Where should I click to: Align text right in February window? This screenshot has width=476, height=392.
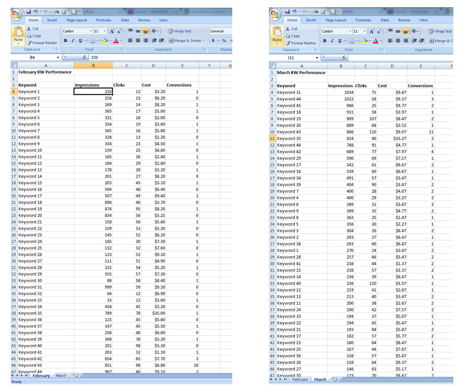pos(145,40)
